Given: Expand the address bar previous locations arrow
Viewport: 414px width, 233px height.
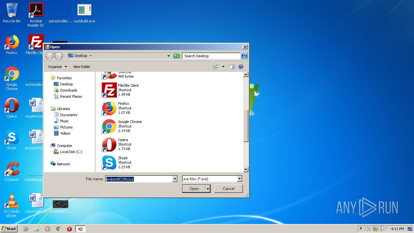Looking at the screenshot, I should coord(169,56).
